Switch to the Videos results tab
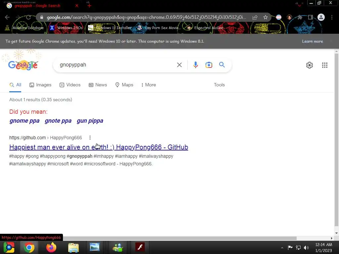Image resolution: width=339 pixels, height=254 pixels. tap(70, 85)
